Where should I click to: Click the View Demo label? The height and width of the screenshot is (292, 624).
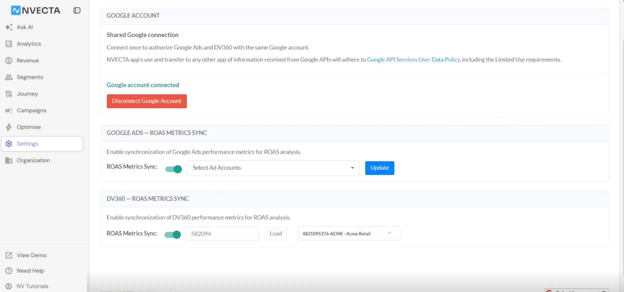click(x=32, y=255)
